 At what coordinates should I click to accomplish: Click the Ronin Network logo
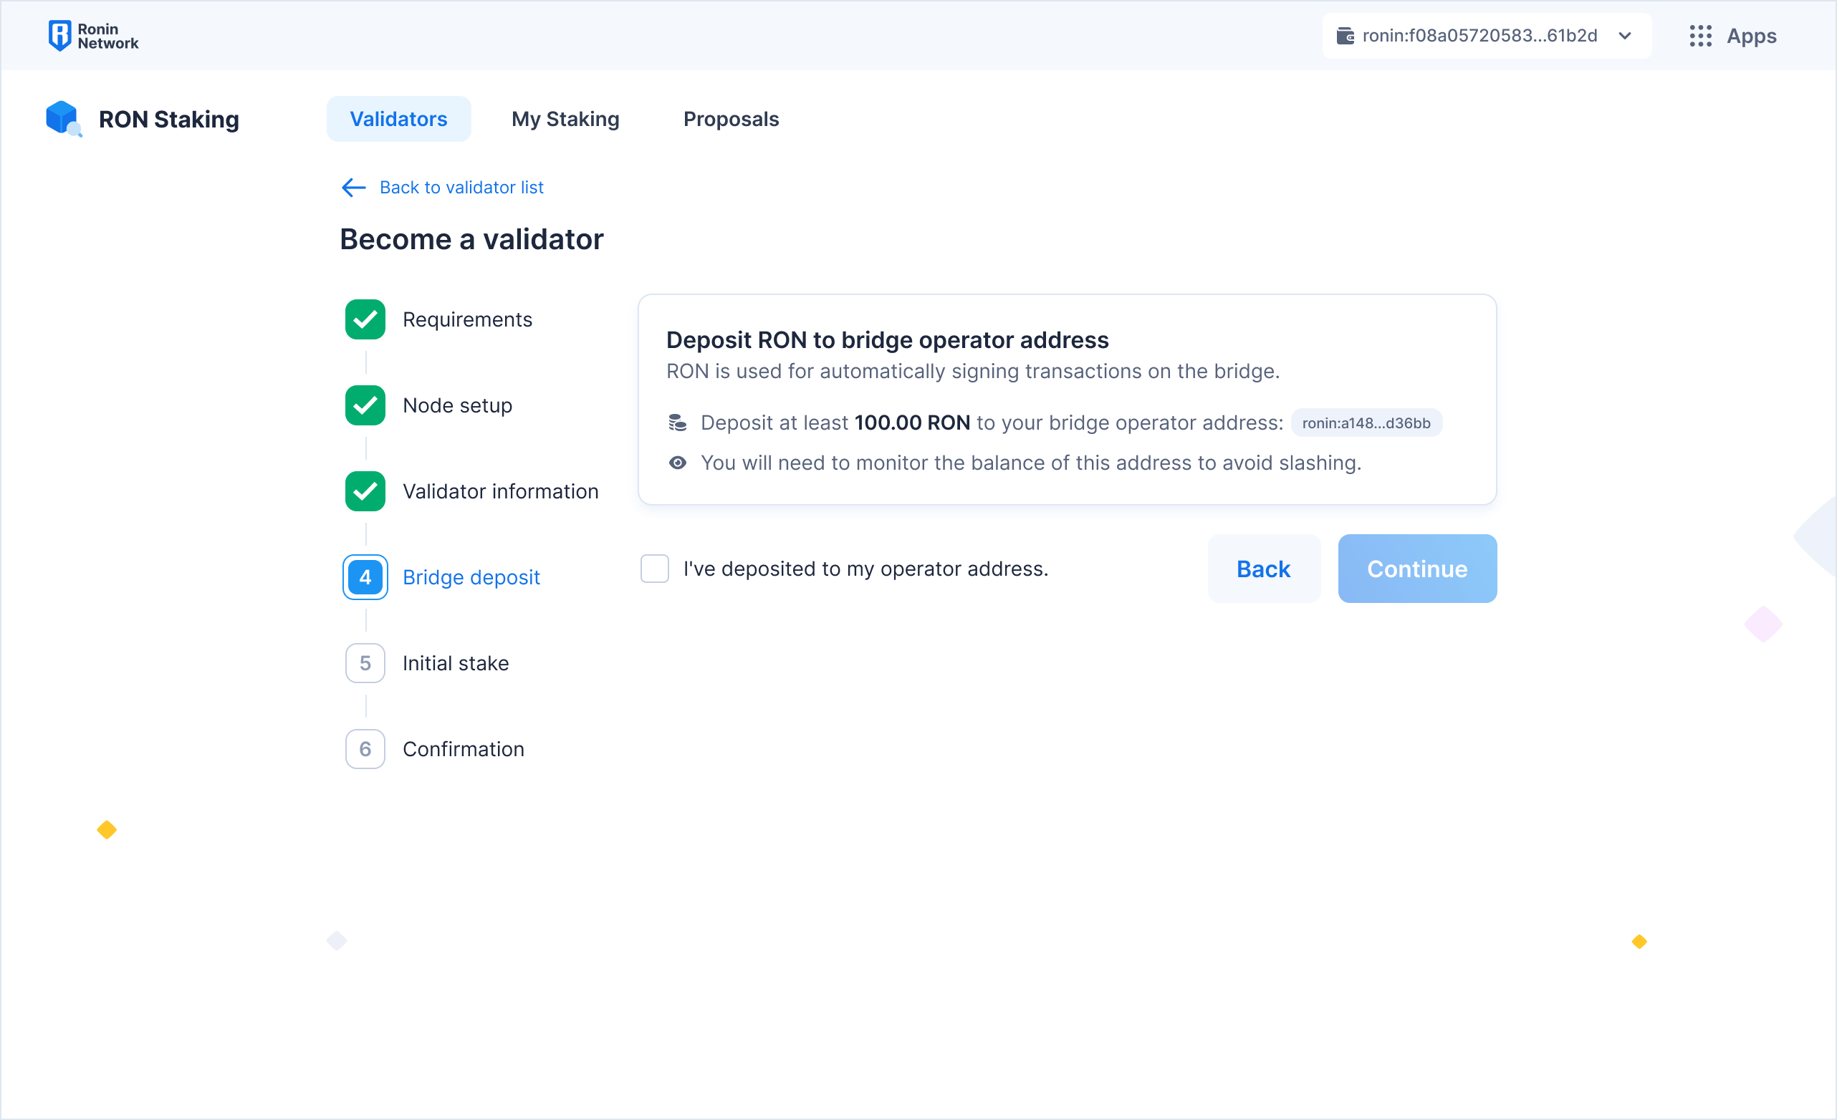tap(93, 36)
